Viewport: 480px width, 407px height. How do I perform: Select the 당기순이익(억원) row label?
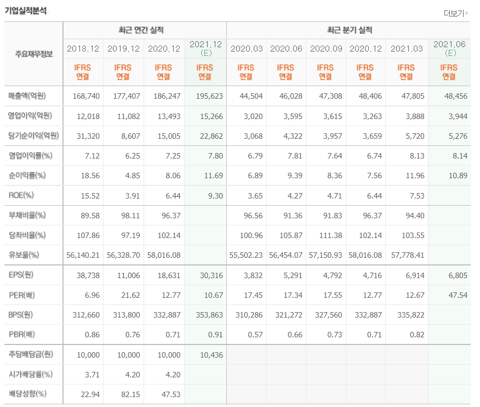[33, 135]
